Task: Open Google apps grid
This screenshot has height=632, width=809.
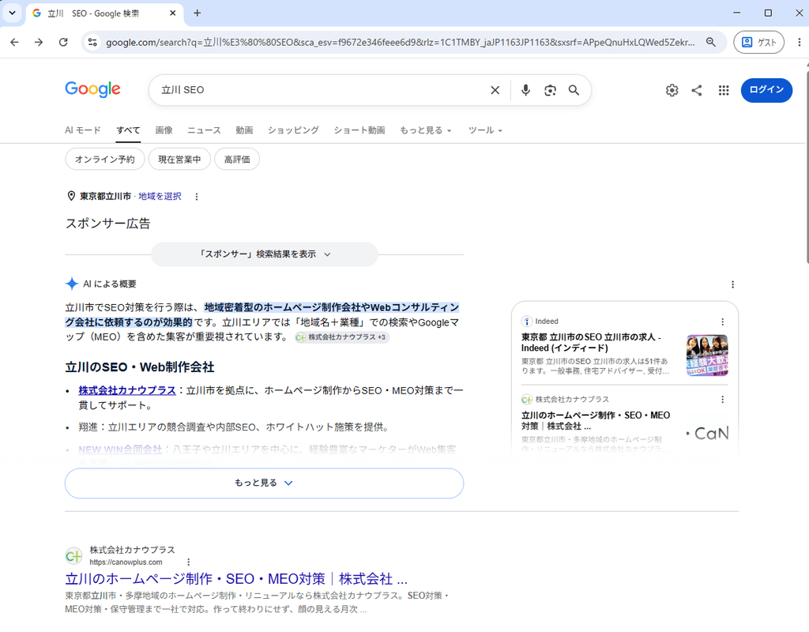Action: tap(724, 90)
